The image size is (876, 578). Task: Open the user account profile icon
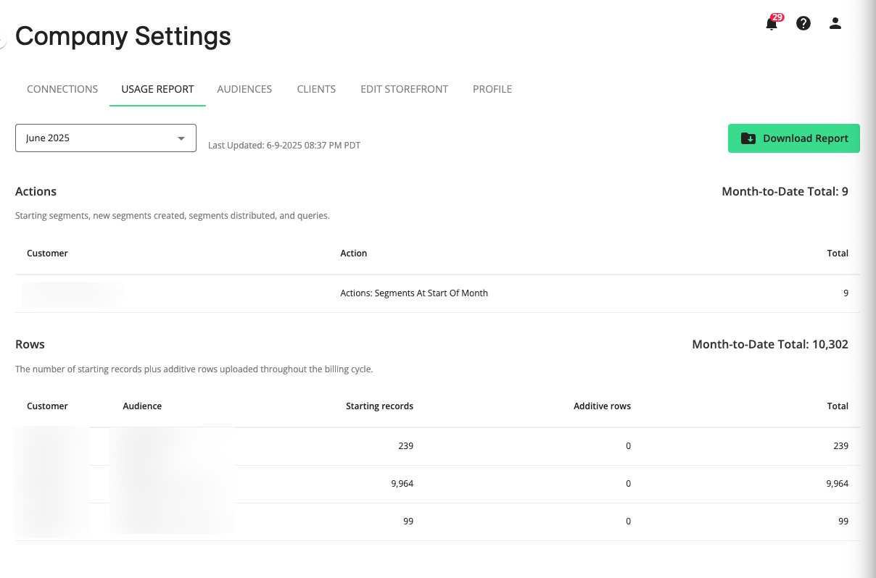click(x=835, y=23)
